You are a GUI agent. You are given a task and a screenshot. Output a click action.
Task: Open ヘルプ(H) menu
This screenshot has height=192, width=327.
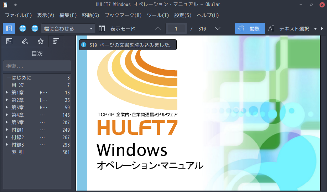[x=208, y=15]
